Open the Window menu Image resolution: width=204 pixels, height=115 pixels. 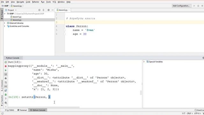tap(61, 2)
